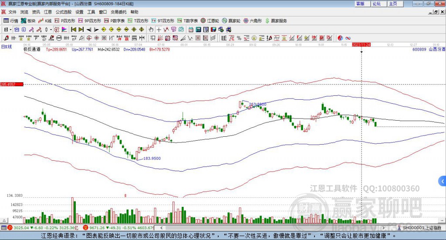Open the 设置 menu

79,12
